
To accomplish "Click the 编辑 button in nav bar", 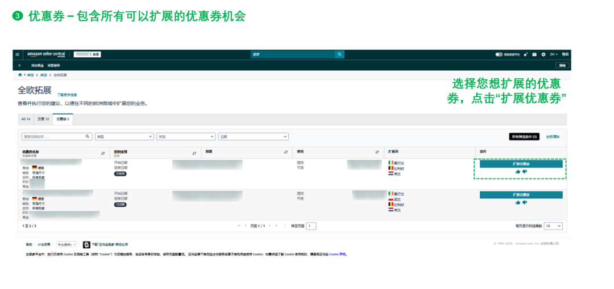I will (562, 65).
